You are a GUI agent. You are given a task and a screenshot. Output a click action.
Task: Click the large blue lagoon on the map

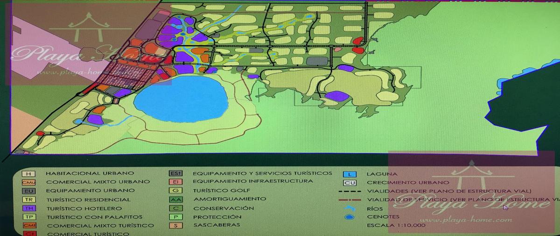[x=181, y=98]
